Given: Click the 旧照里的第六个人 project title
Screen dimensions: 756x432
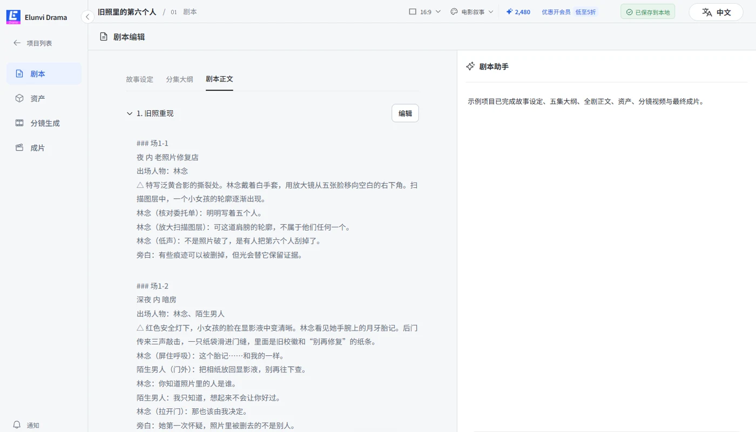Looking at the screenshot, I should pos(127,11).
